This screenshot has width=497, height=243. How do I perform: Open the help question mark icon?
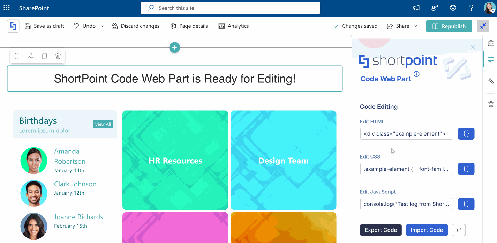click(471, 8)
